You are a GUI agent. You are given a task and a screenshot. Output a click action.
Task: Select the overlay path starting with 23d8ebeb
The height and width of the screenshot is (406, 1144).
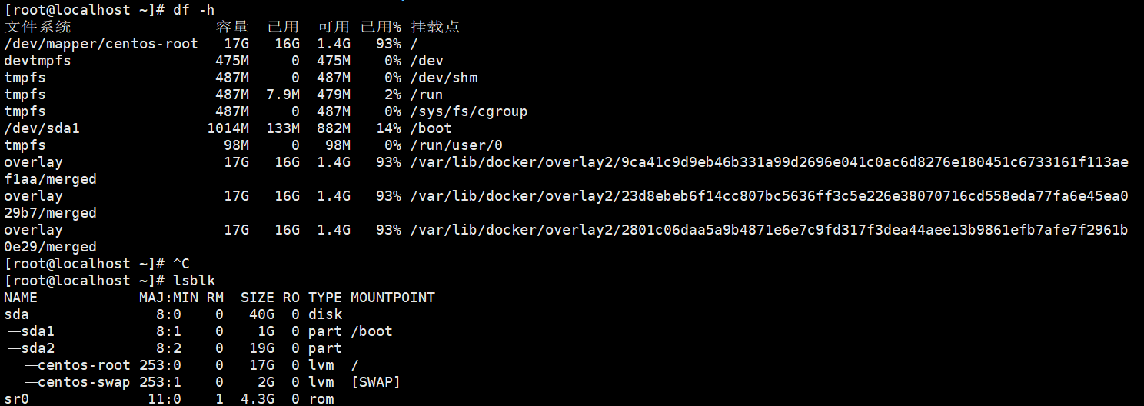[769, 196]
